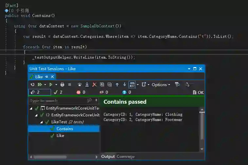Click _testOutputHelper in the code editor
The width and height of the screenshot is (248, 165).
52,57
